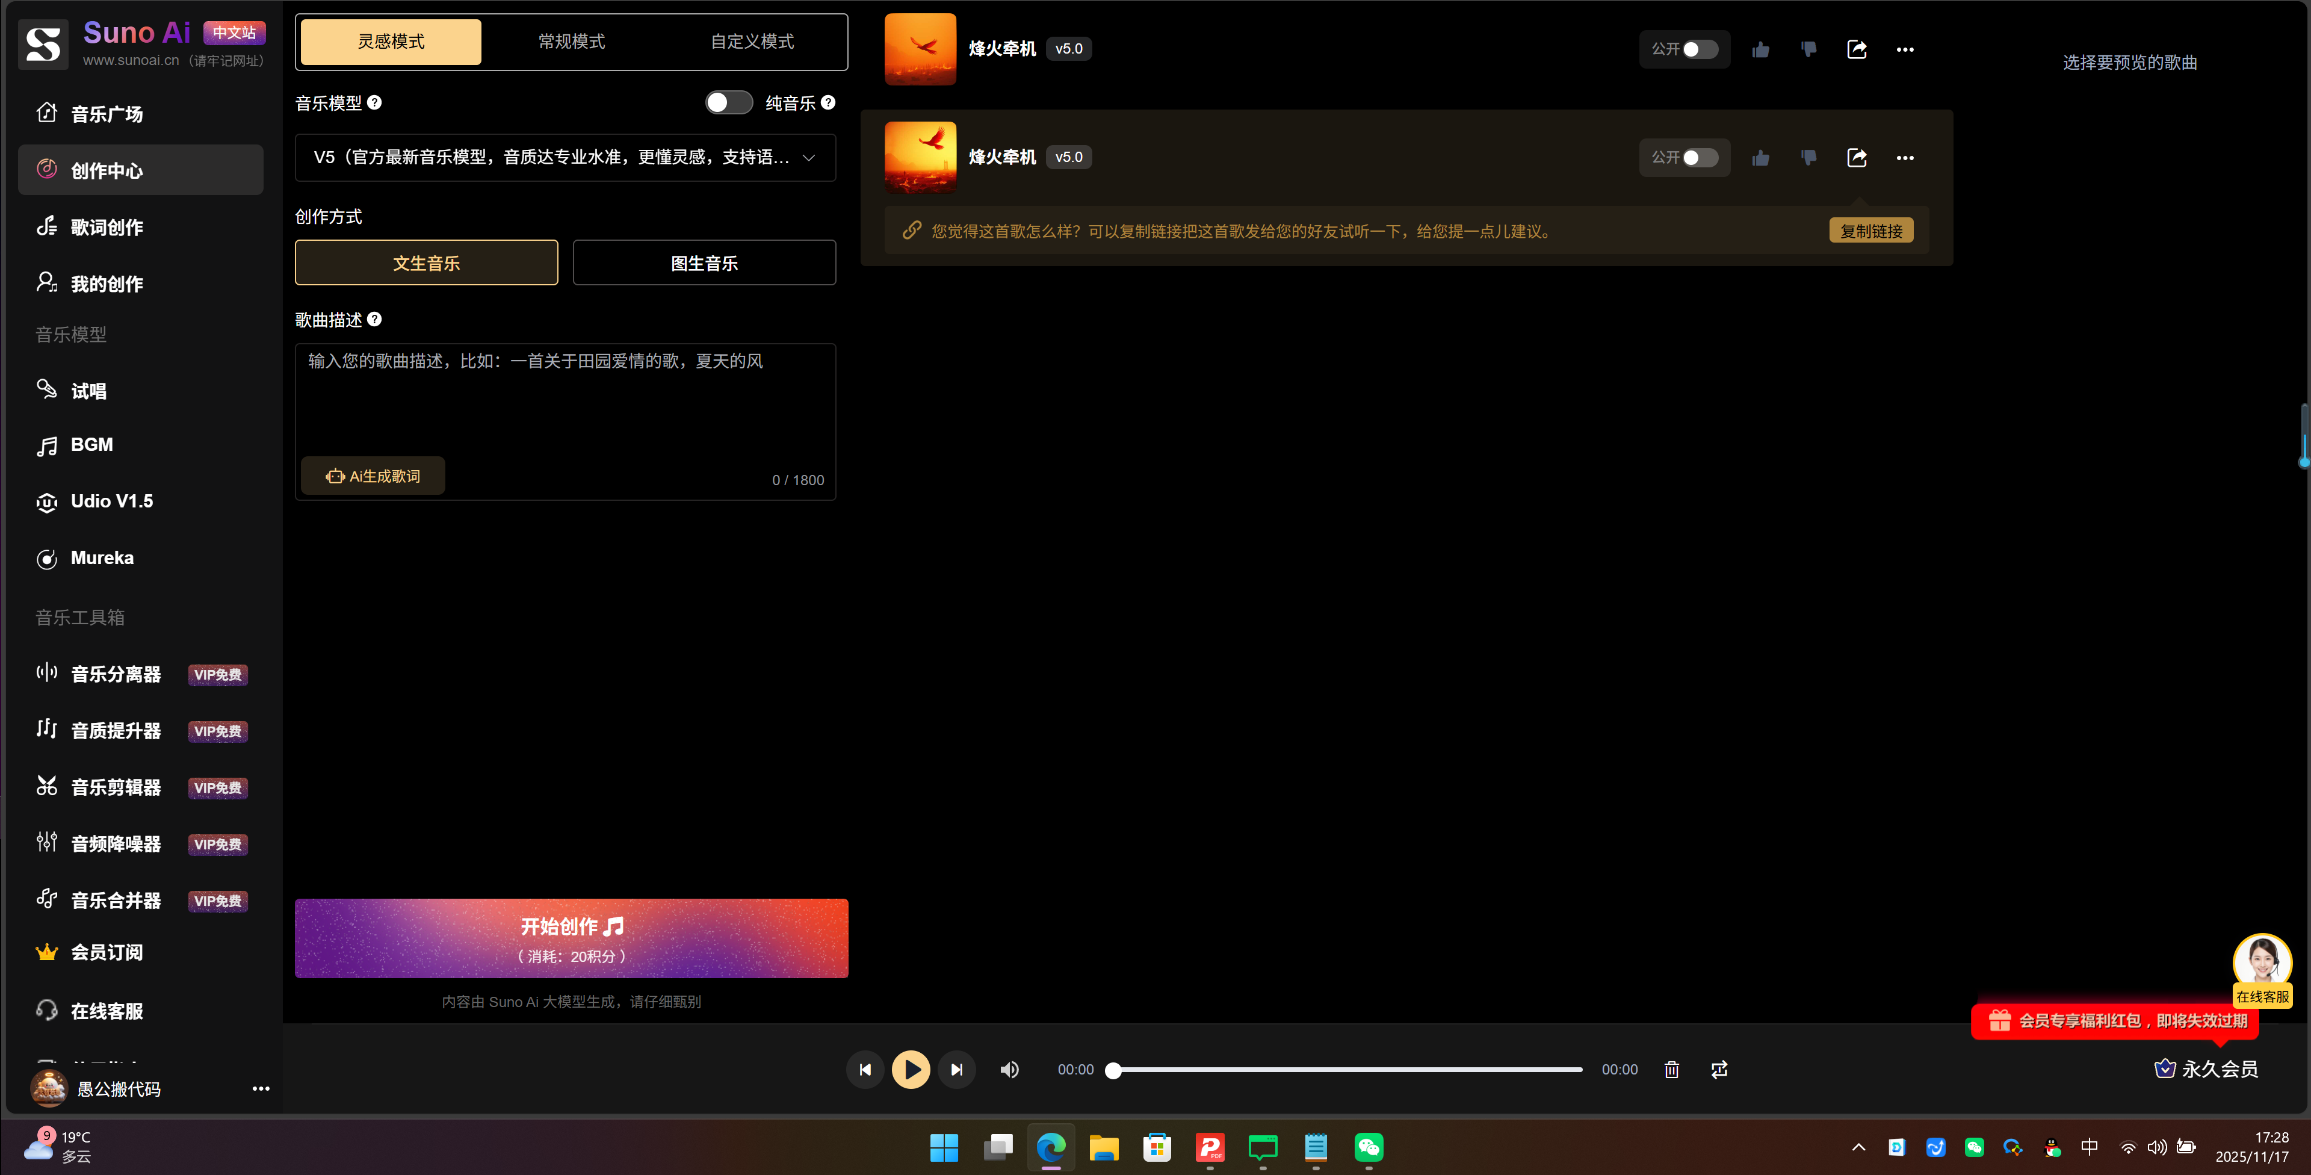The height and width of the screenshot is (1175, 2311).
Task: Enable the 纯音乐 instrumental switch
Action: (728, 102)
